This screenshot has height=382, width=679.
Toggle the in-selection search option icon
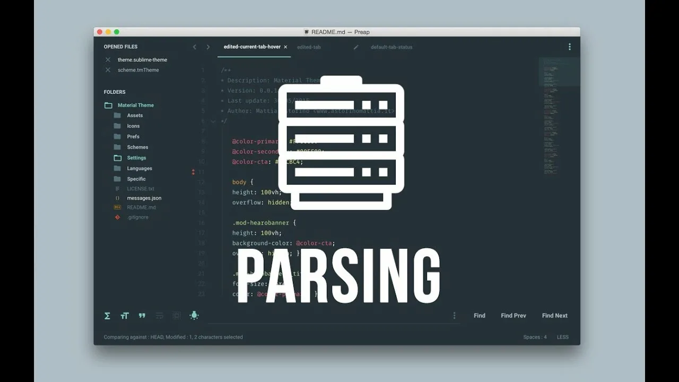pyautogui.click(x=177, y=316)
